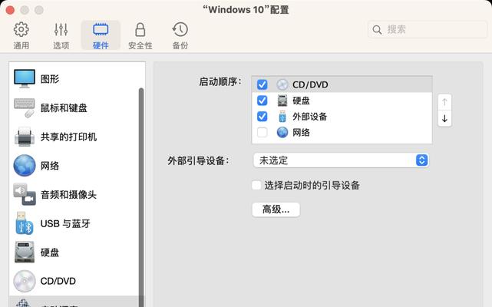Click CD/DVD disc icon in boot order list

(282, 84)
